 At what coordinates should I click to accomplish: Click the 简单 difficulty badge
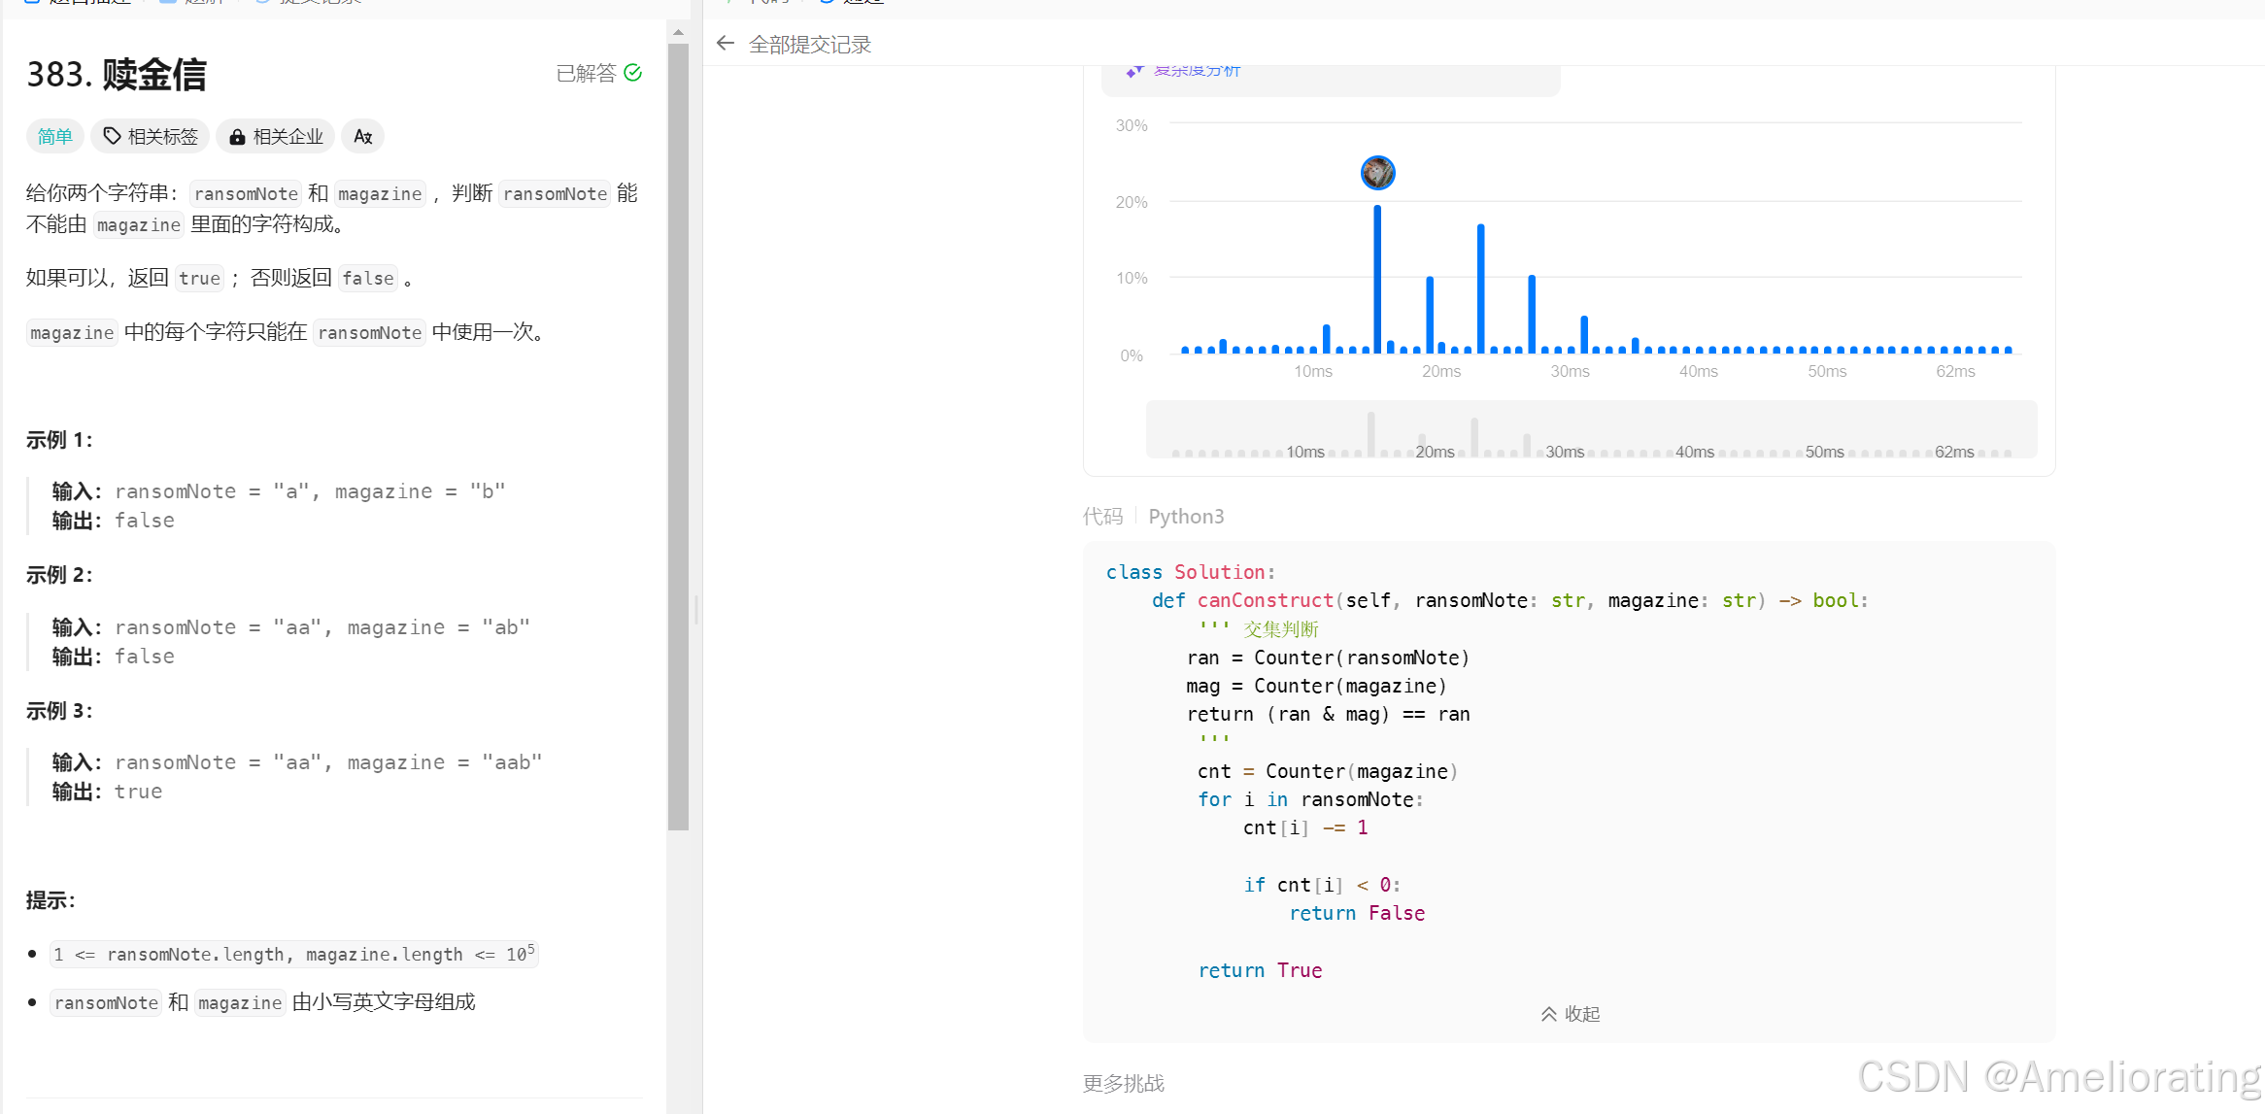tap(55, 137)
